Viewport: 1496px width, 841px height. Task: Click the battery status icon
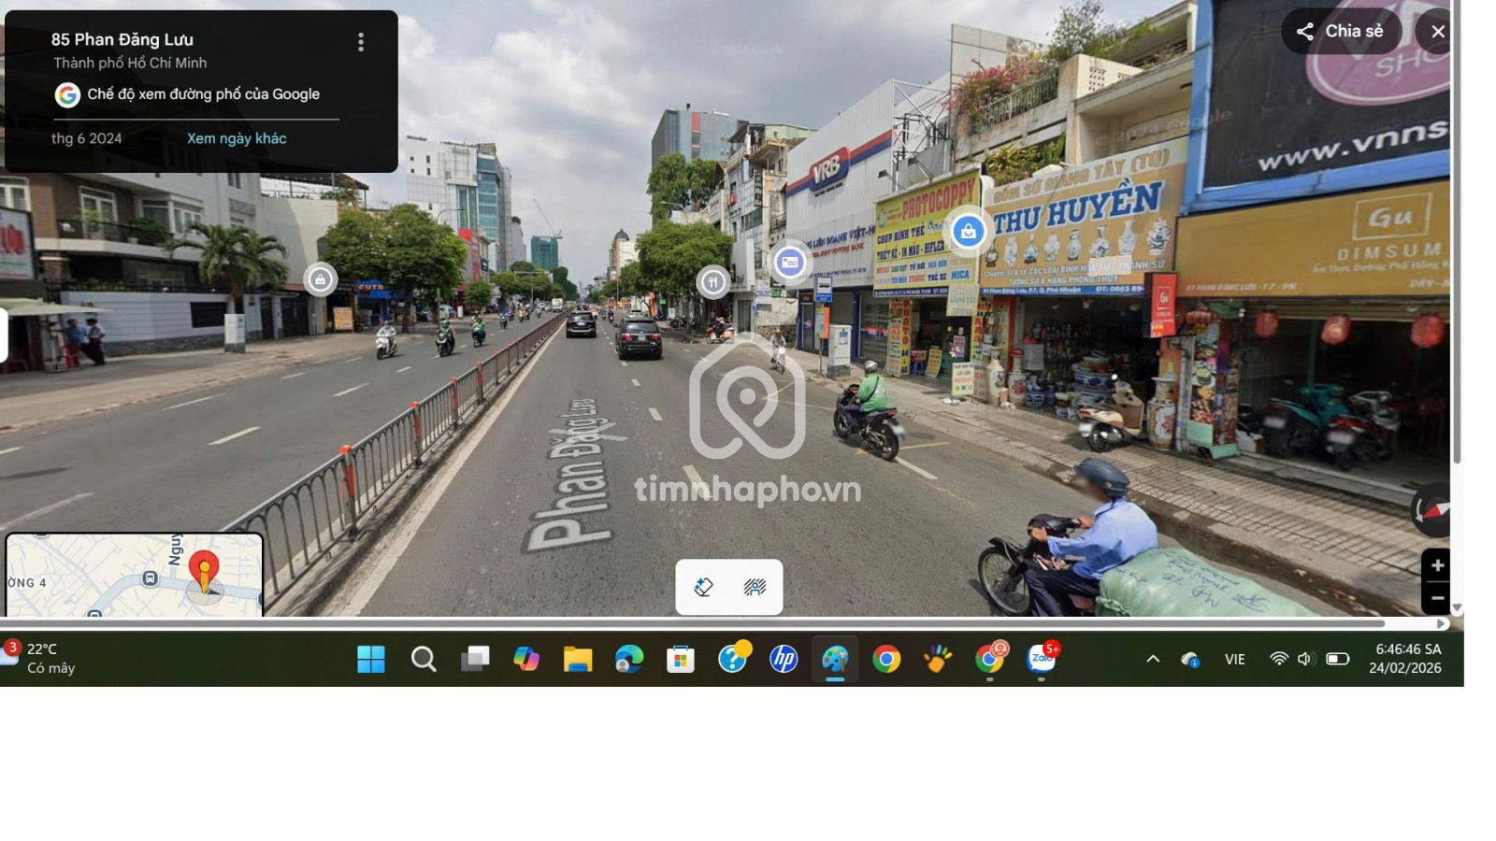[1337, 659]
